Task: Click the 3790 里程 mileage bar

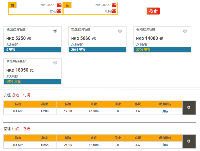Action: 162,50
